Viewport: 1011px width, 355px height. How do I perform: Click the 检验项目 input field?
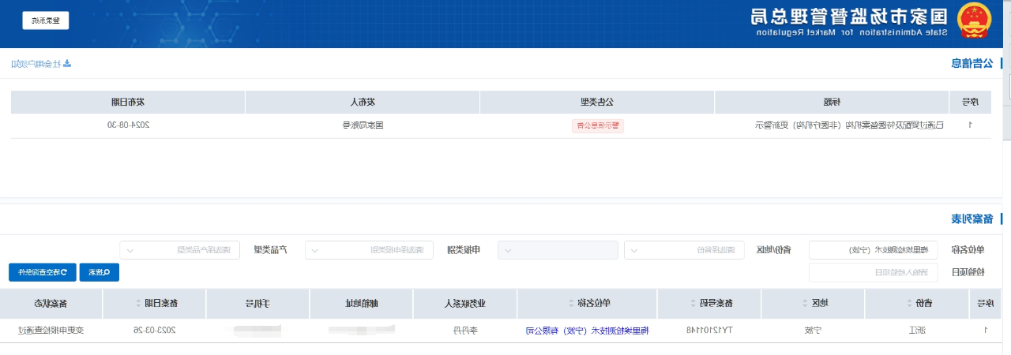point(874,272)
